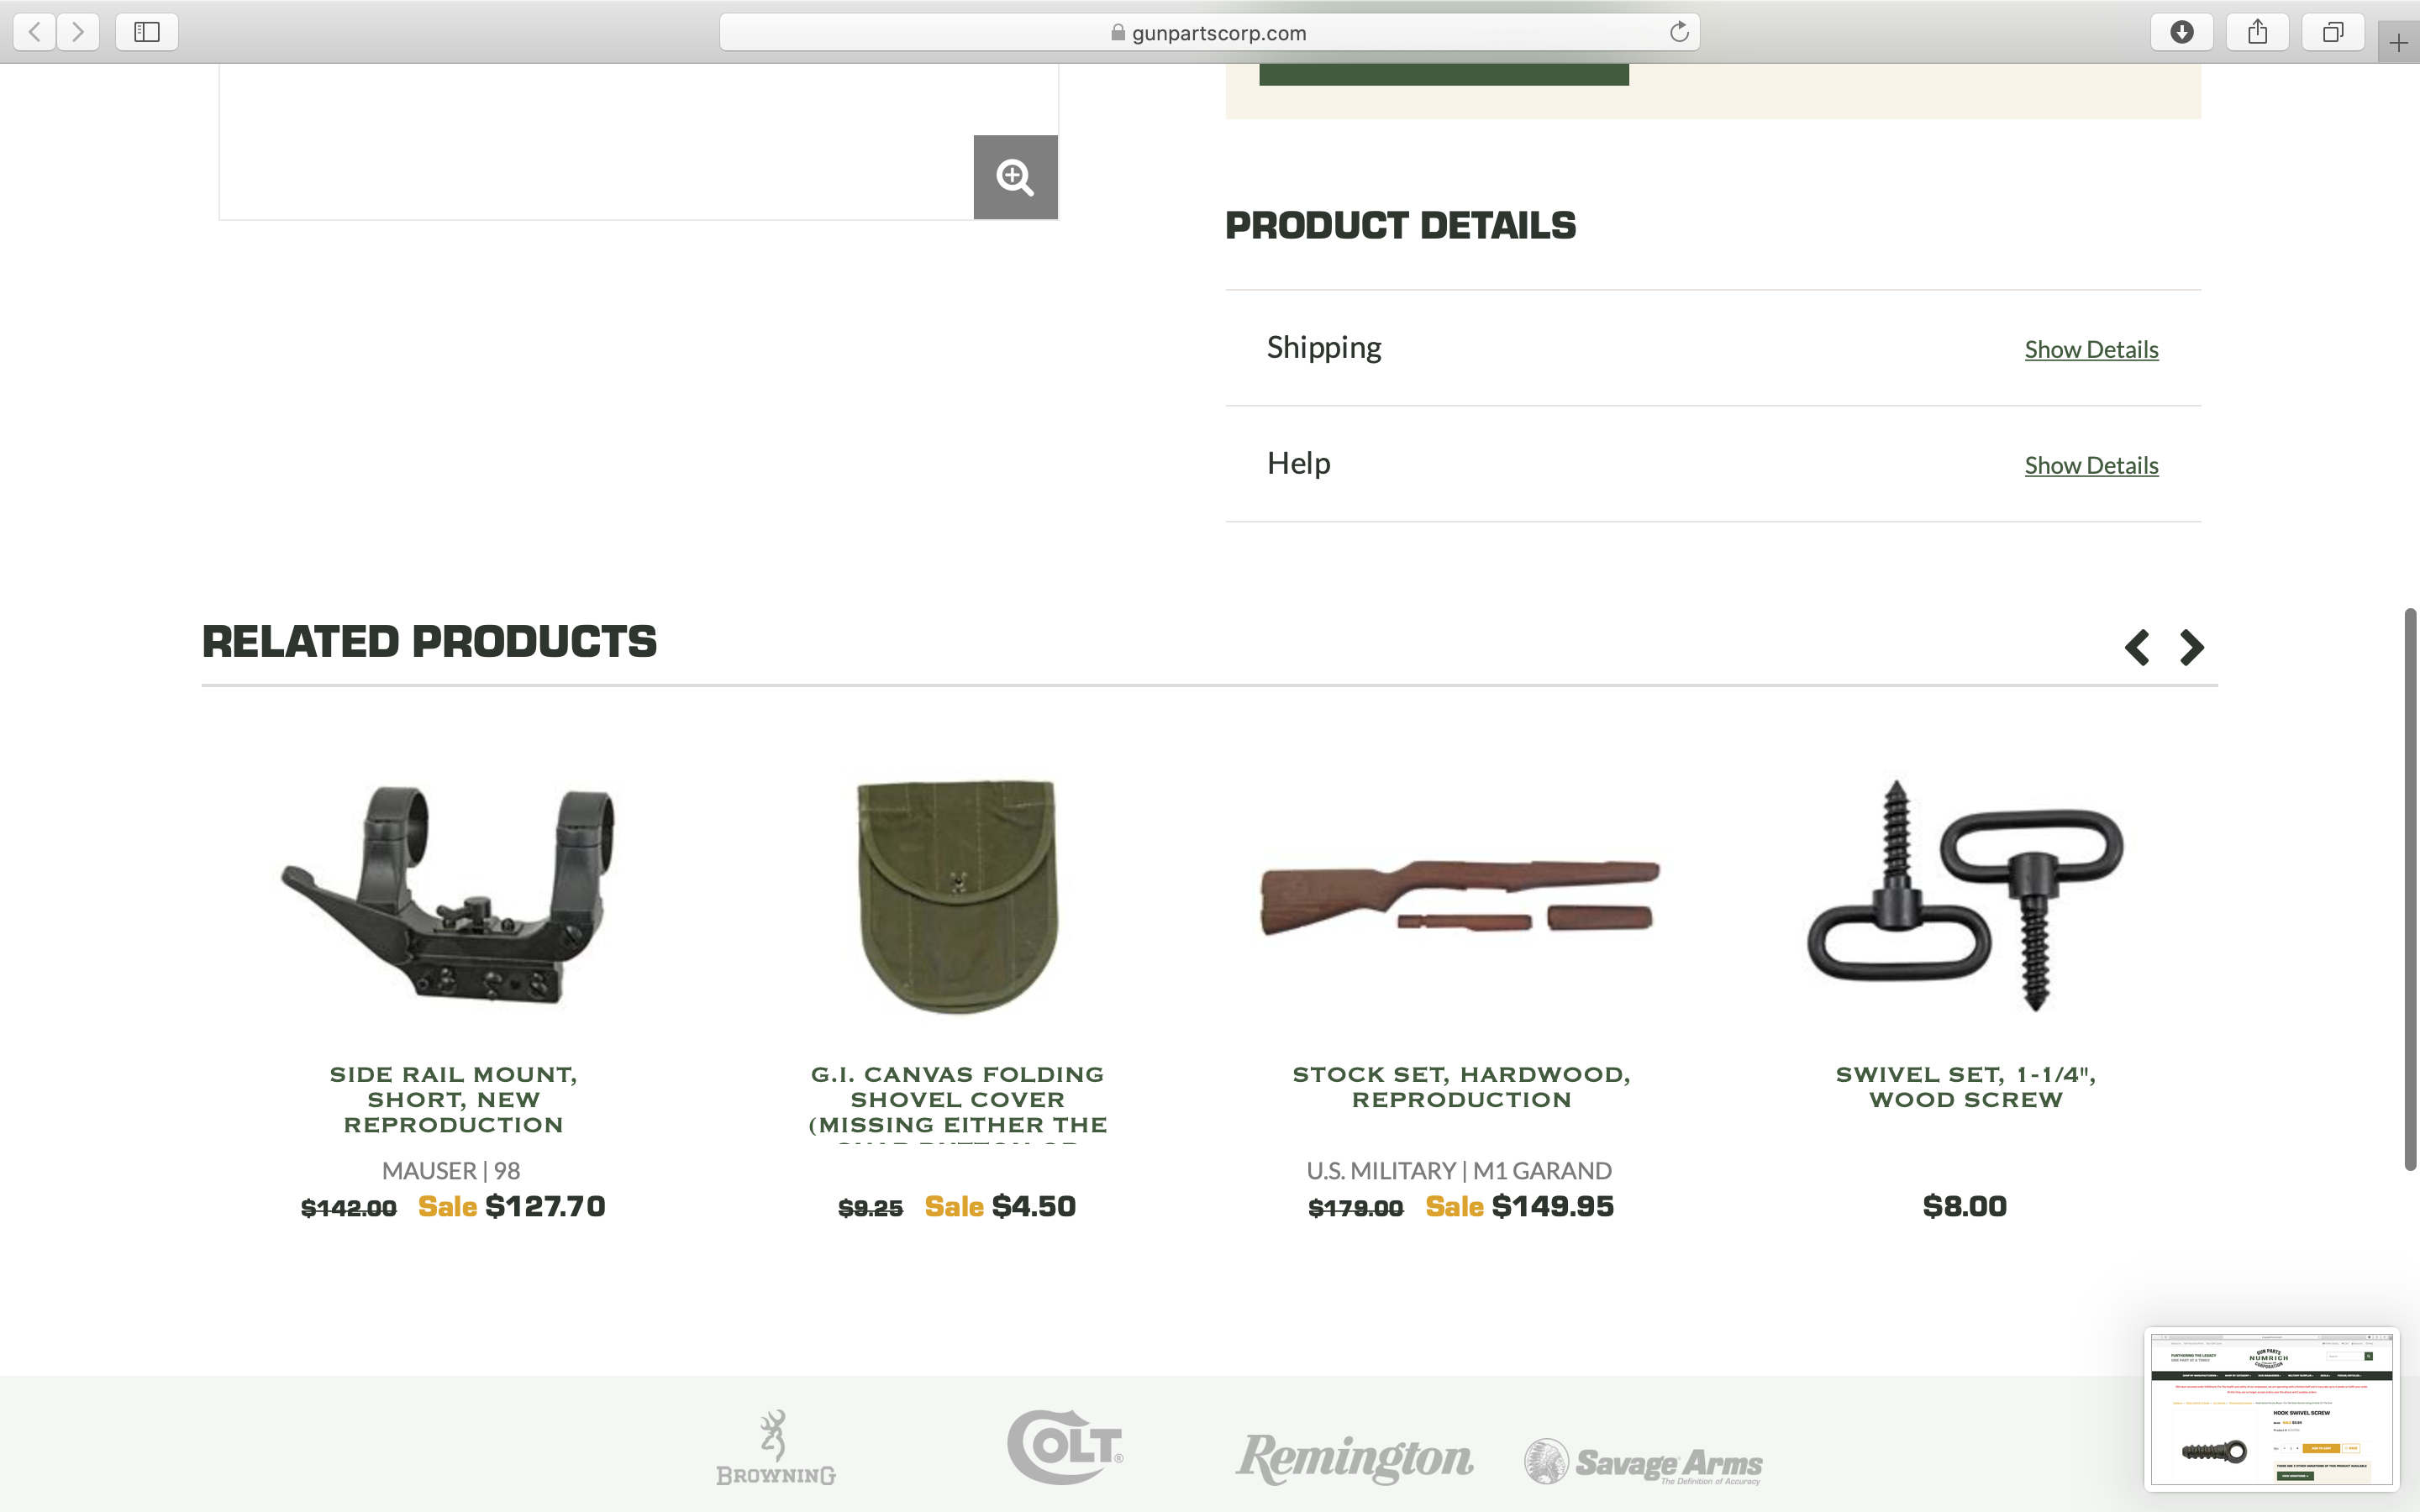Expand Help with Show Details
This screenshot has height=1512, width=2420.
pyautogui.click(x=2091, y=465)
